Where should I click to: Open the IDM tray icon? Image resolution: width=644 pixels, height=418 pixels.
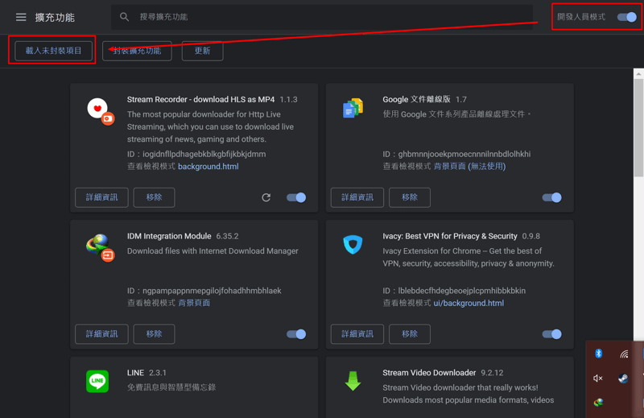click(x=598, y=403)
